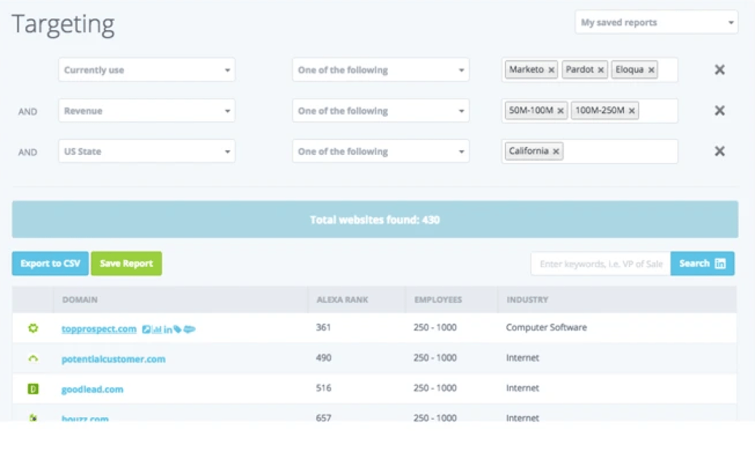The height and width of the screenshot is (452, 755).
Task: Open the LinkedIn icon next to topprospect.com
Action: point(167,329)
